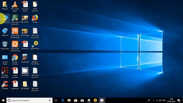Select the KMSpico 10.2.0 Final folder
The width and height of the screenshot is (183, 103).
[35, 60]
